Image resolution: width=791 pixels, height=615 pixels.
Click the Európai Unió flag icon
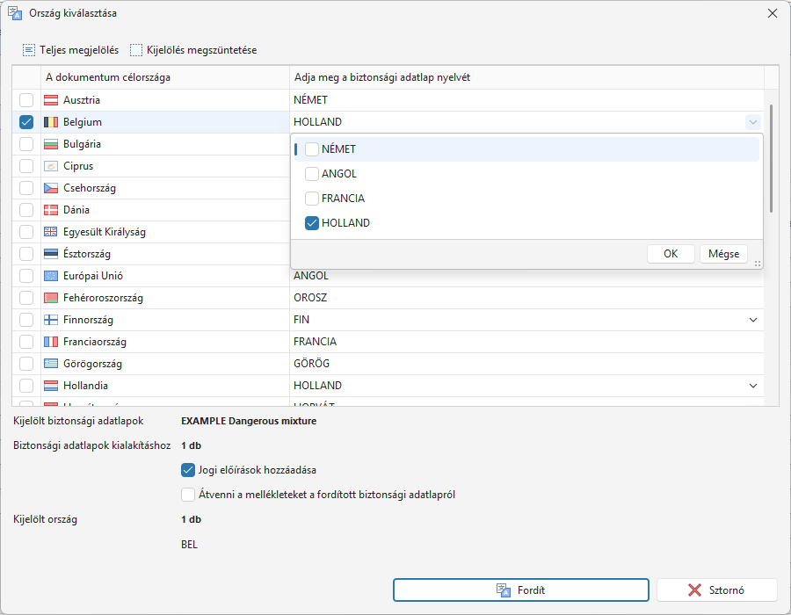pyautogui.click(x=51, y=276)
